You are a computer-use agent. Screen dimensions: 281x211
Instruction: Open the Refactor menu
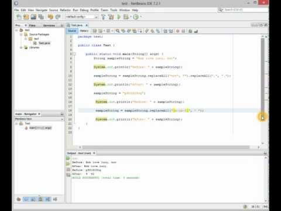65,10
